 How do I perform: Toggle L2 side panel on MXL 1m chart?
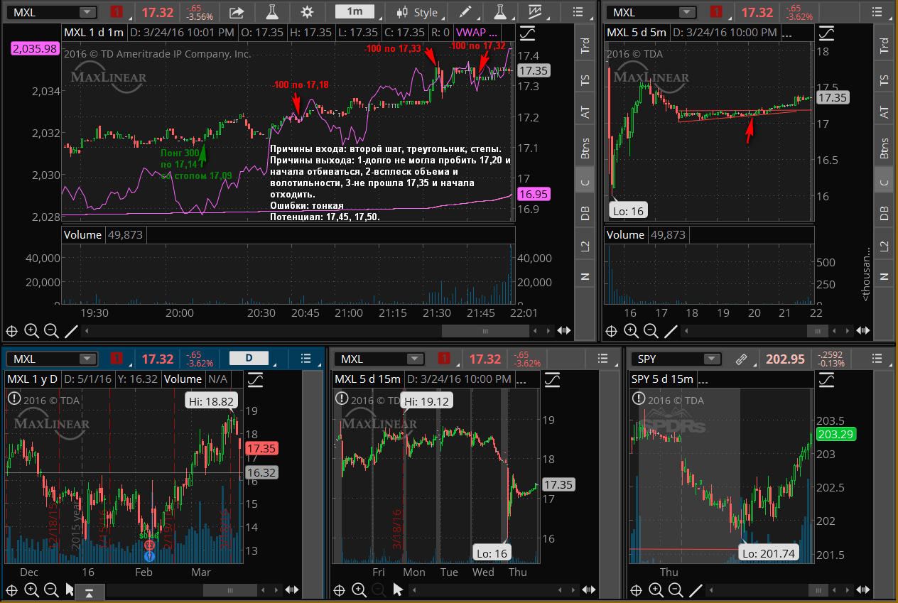click(x=585, y=246)
